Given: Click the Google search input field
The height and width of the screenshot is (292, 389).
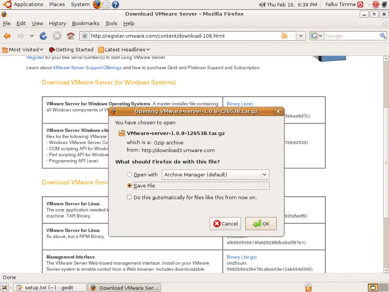Looking at the screenshot, I should pyautogui.click(x=352, y=36).
